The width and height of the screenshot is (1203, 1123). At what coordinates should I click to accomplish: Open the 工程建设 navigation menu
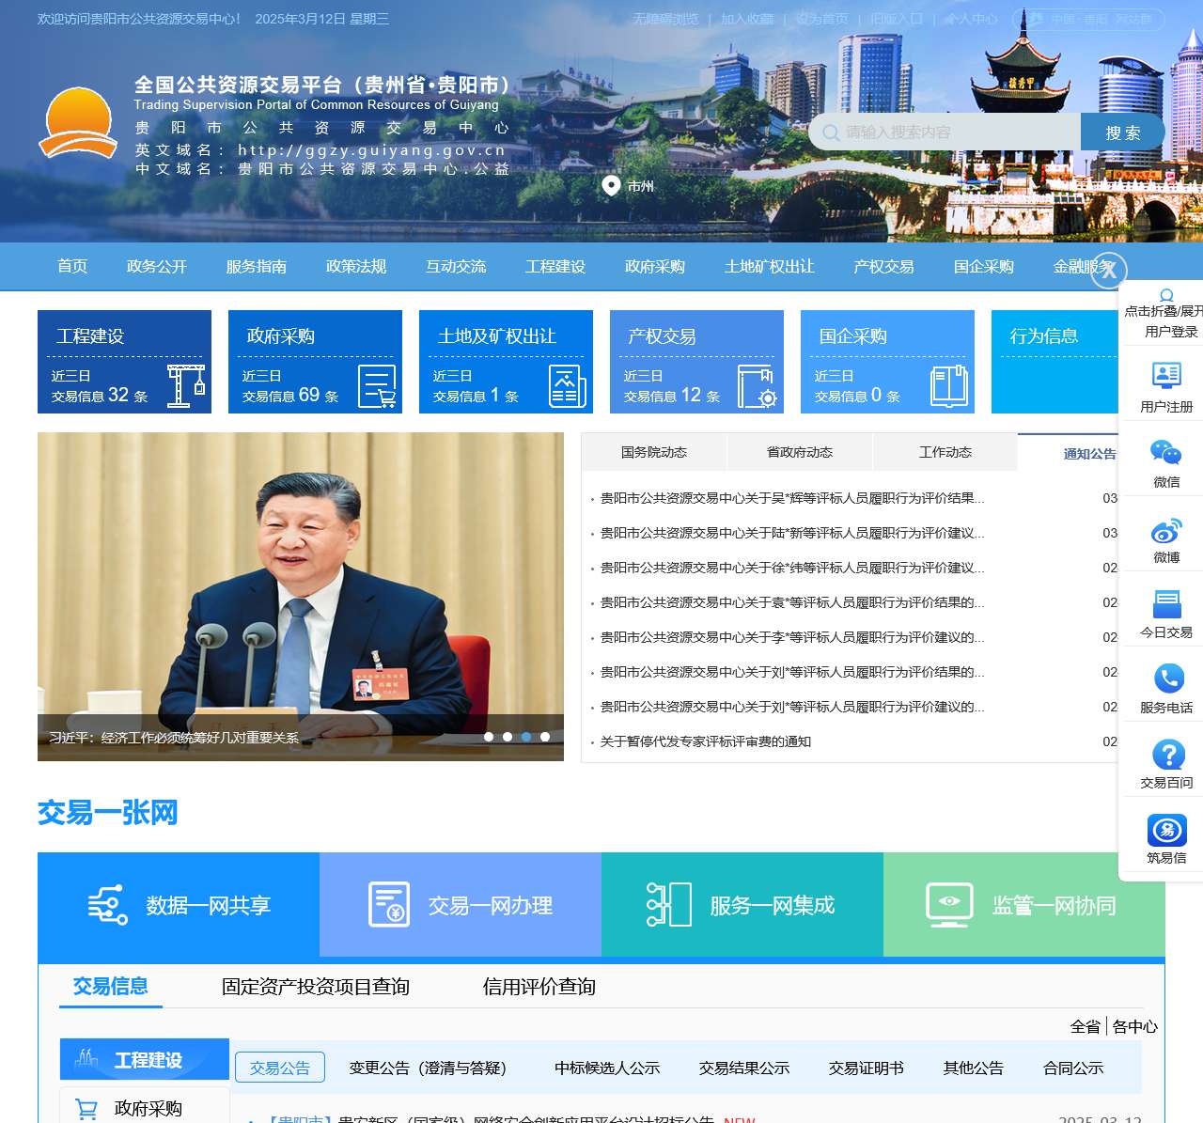tap(555, 267)
